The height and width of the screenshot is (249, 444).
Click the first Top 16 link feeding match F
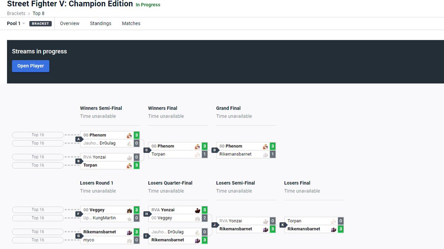pos(38,210)
